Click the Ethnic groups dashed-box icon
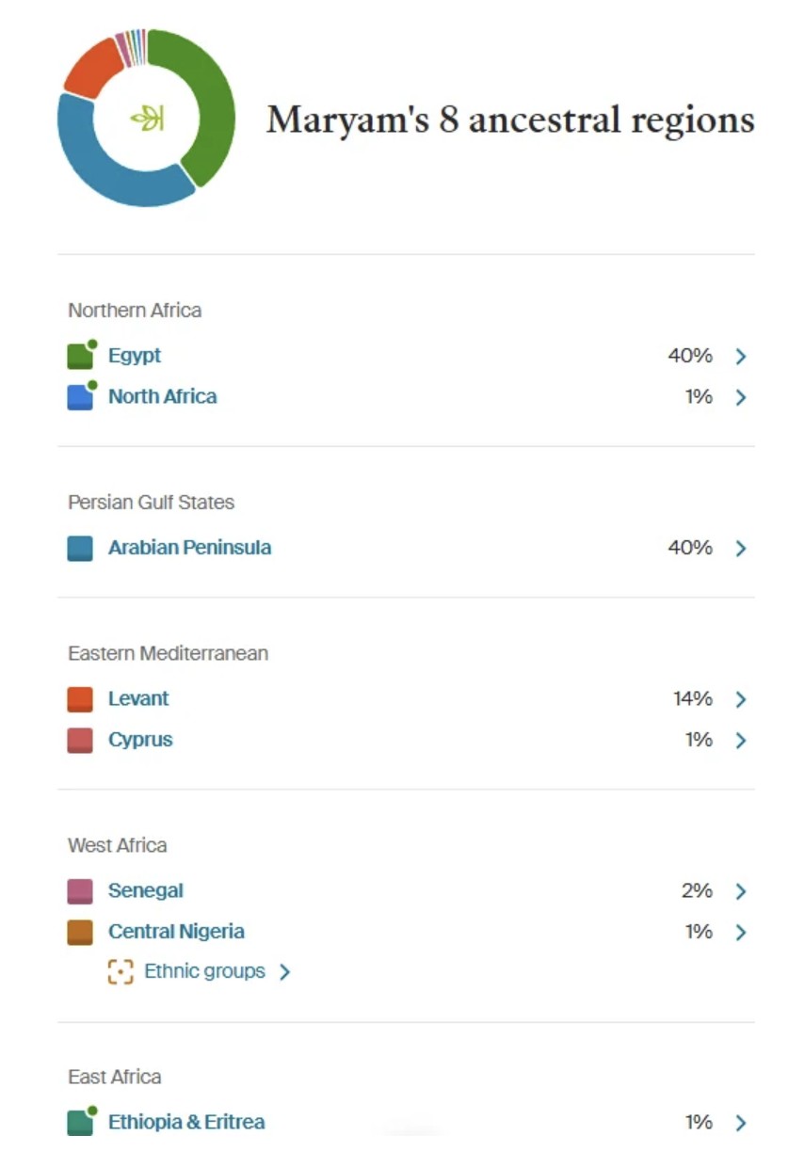Image resolution: width=788 pixels, height=1167 pixels. tap(121, 972)
